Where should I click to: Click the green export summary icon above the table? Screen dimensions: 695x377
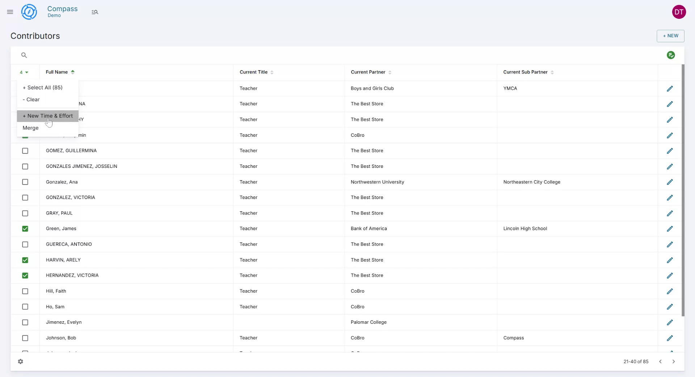click(671, 55)
